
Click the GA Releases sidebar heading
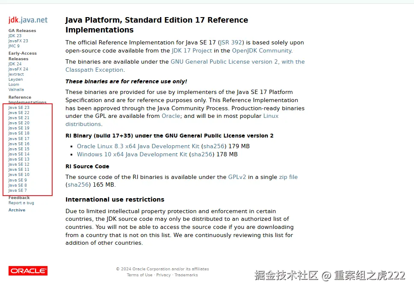pyautogui.click(x=22, y=31)
